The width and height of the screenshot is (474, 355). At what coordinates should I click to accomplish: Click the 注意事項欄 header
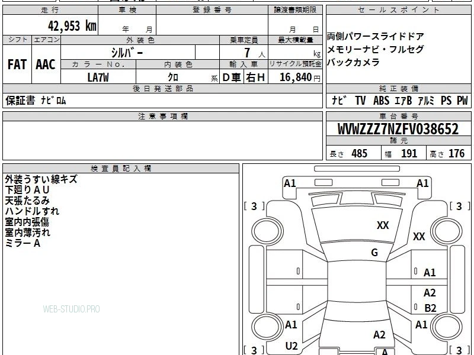click(162, 116)
